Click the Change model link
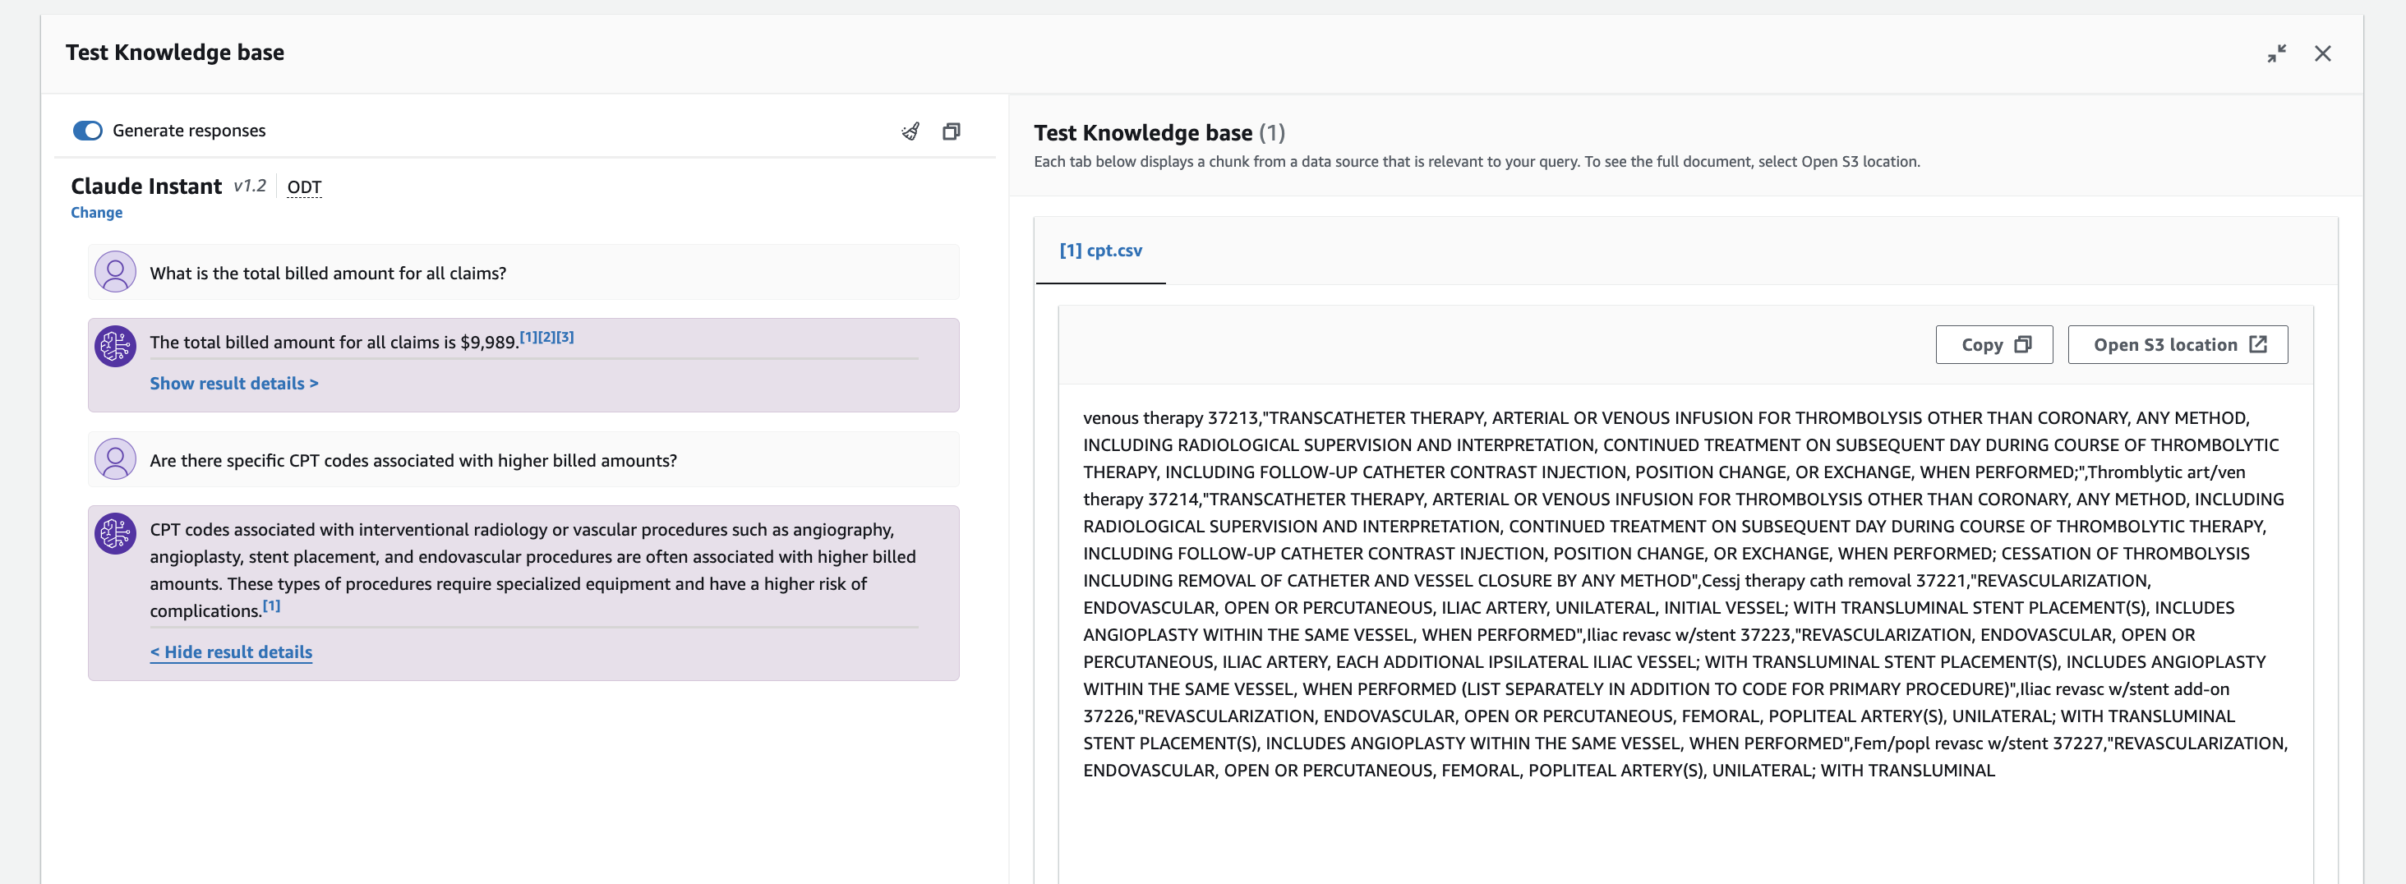This screenshot has width=2406, height=884. [96, 212]
